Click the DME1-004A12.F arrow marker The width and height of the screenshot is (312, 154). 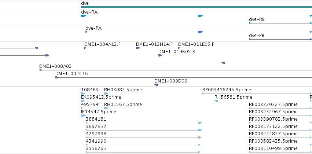pyautogui.click(x=85, y=48)
